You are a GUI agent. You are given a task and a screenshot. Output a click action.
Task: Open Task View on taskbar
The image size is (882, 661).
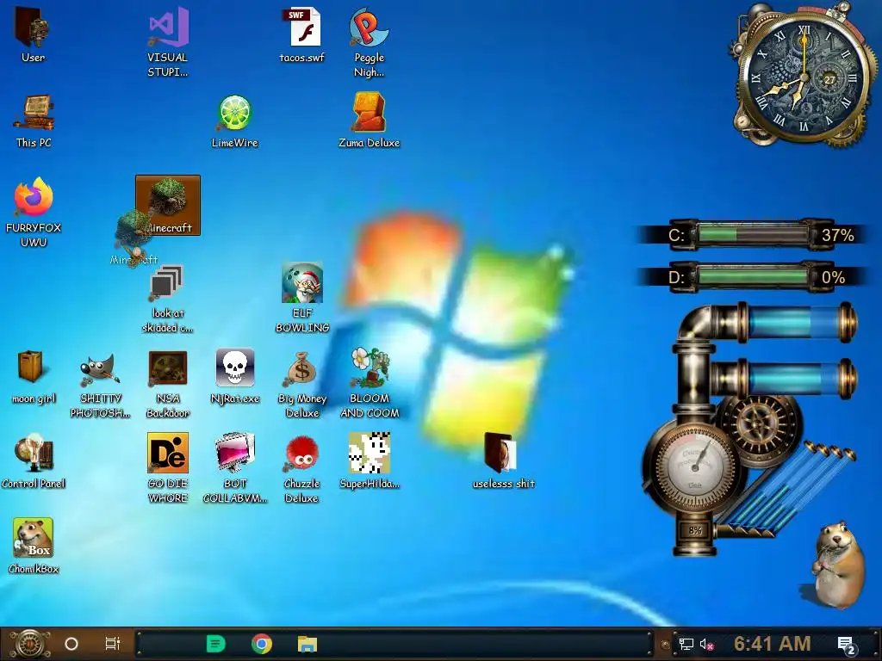pos(113,644)
